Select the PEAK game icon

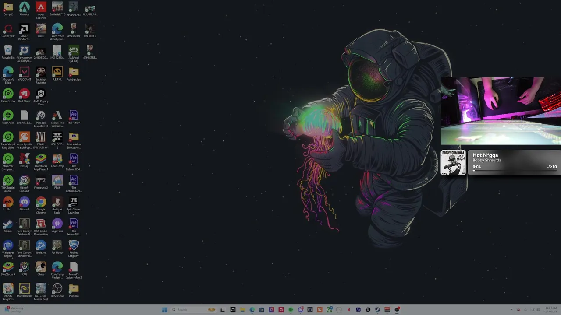pyautogui.click(x=57, y=182)
